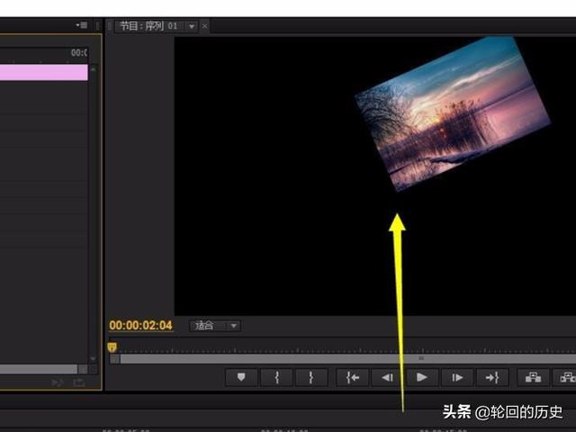Select the rotated sunset image in preview
Screen dimensions: 576x432
tap(452, 112)
